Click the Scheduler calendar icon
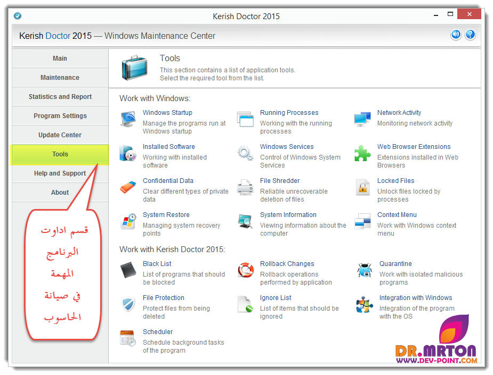Screen dimensions: 493x375 click(x=128, y=338)
